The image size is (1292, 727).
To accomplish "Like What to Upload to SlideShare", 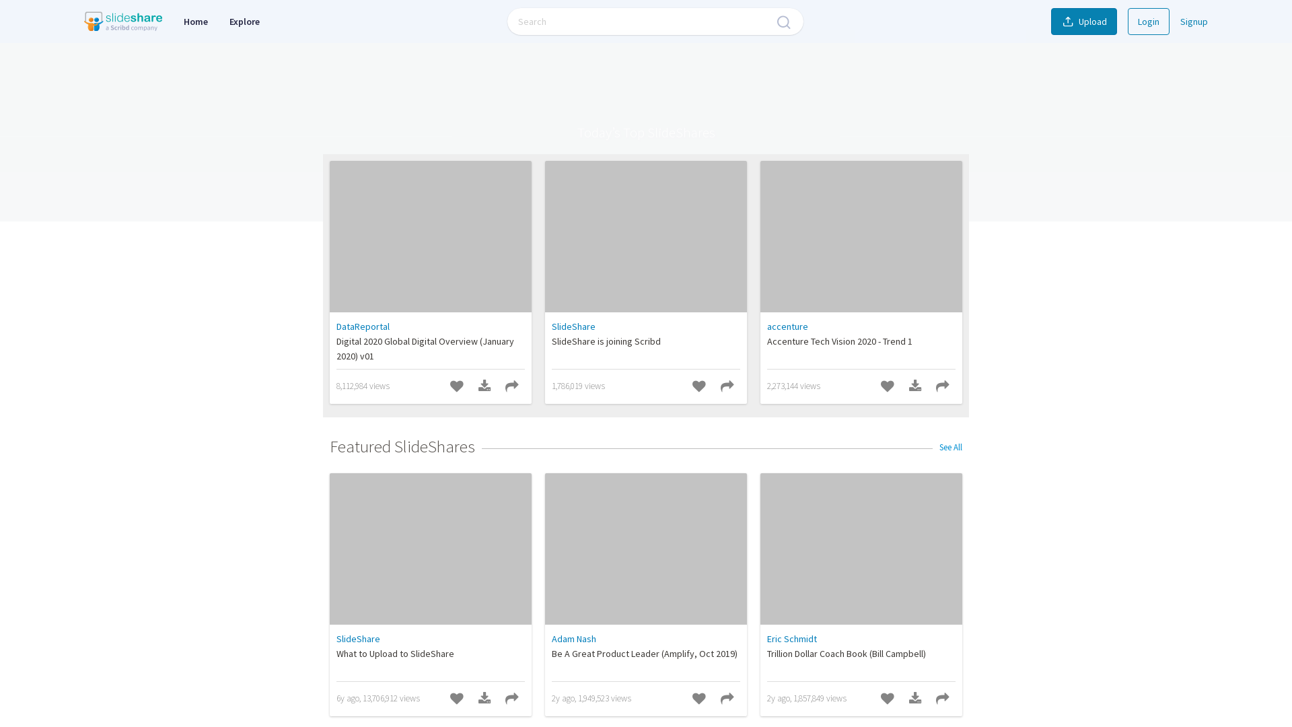I will [457, 699].
